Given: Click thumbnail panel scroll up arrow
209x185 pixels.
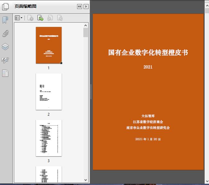Looking at the screenshot, I should (85, 25).
